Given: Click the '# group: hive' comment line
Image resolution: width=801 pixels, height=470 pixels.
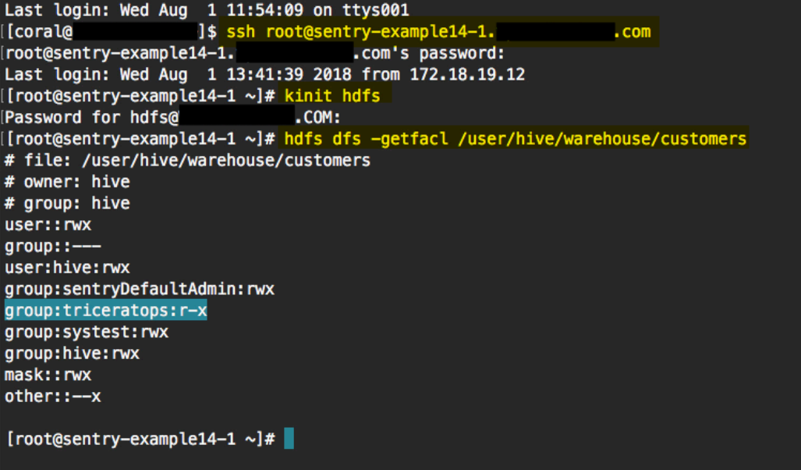Looking at the screenshot, I should (x=67, y=204).
